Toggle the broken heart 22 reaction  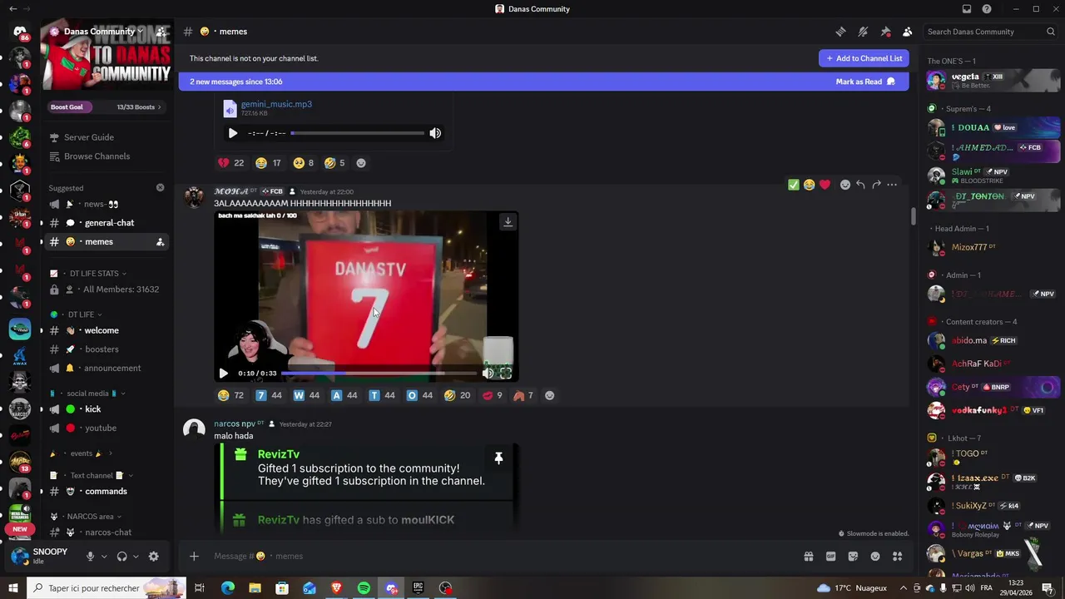click(230, 163)
